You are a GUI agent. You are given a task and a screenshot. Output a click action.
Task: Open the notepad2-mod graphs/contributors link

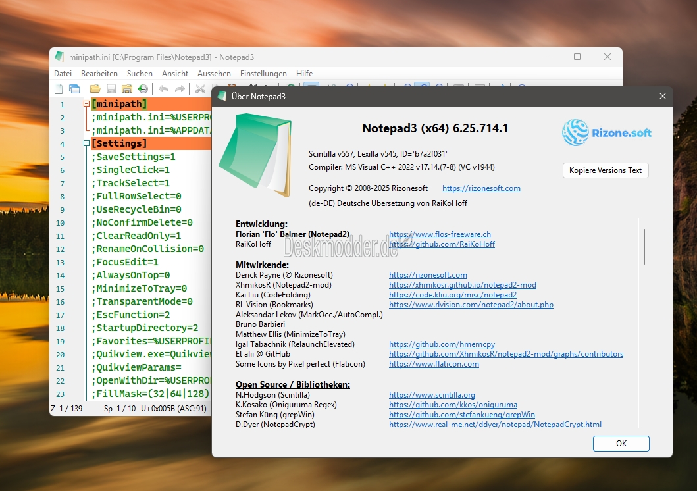click(x=506, y=354)
